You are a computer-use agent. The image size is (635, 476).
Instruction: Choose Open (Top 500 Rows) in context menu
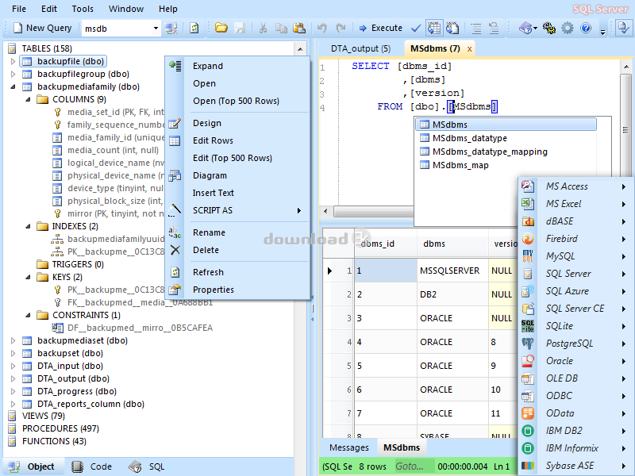[237, 101]
